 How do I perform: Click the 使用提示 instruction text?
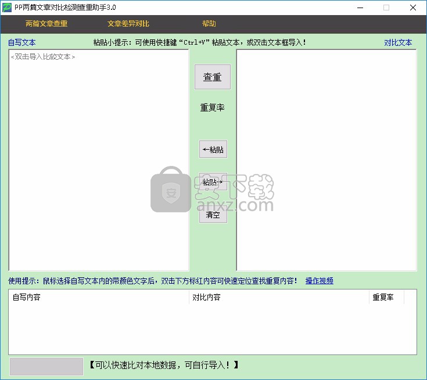click(x=153, y=281)
